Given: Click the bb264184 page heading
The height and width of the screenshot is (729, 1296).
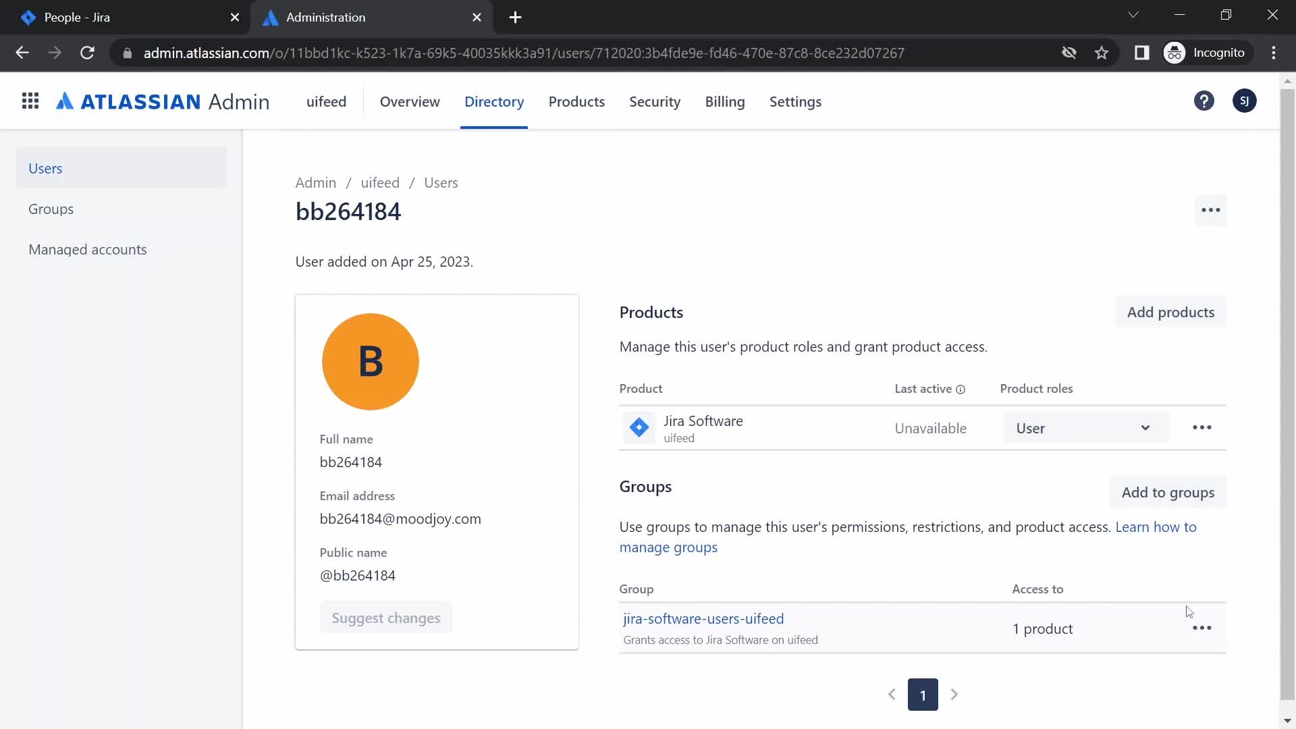Looking at the screenshot, I should [x=348, y=212].
